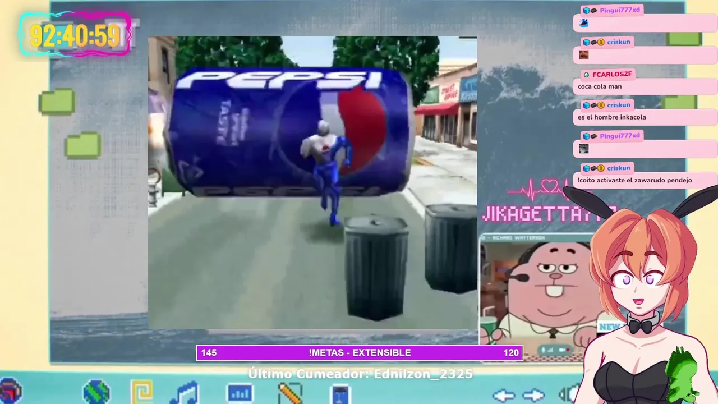Click the 'es el hombre inkacola' message
This screenshot has width=718, height=404.
[x=612, y=117]
